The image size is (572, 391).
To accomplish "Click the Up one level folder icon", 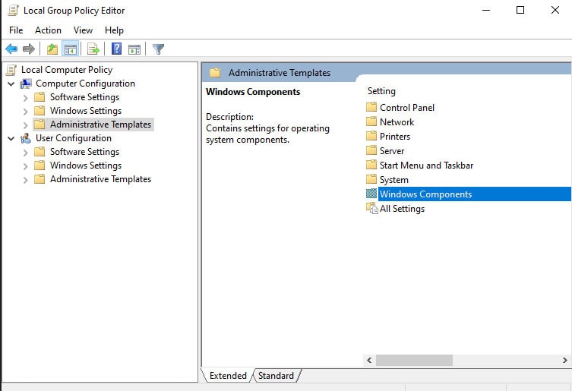I will (52, 49).
